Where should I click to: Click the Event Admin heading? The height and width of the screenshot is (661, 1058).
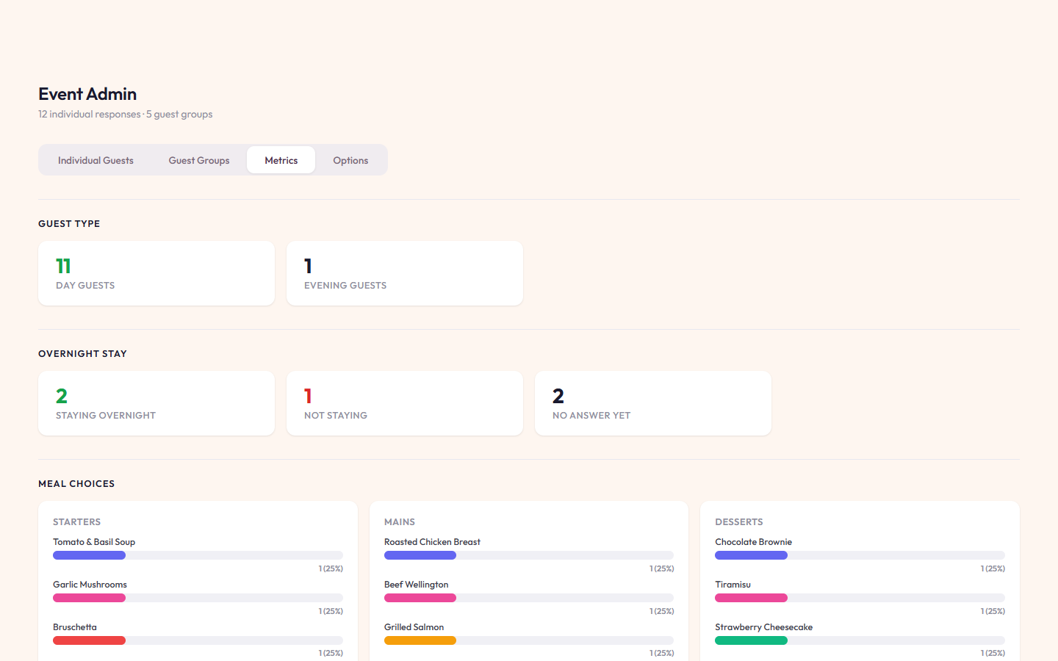[x=87, y=94]
